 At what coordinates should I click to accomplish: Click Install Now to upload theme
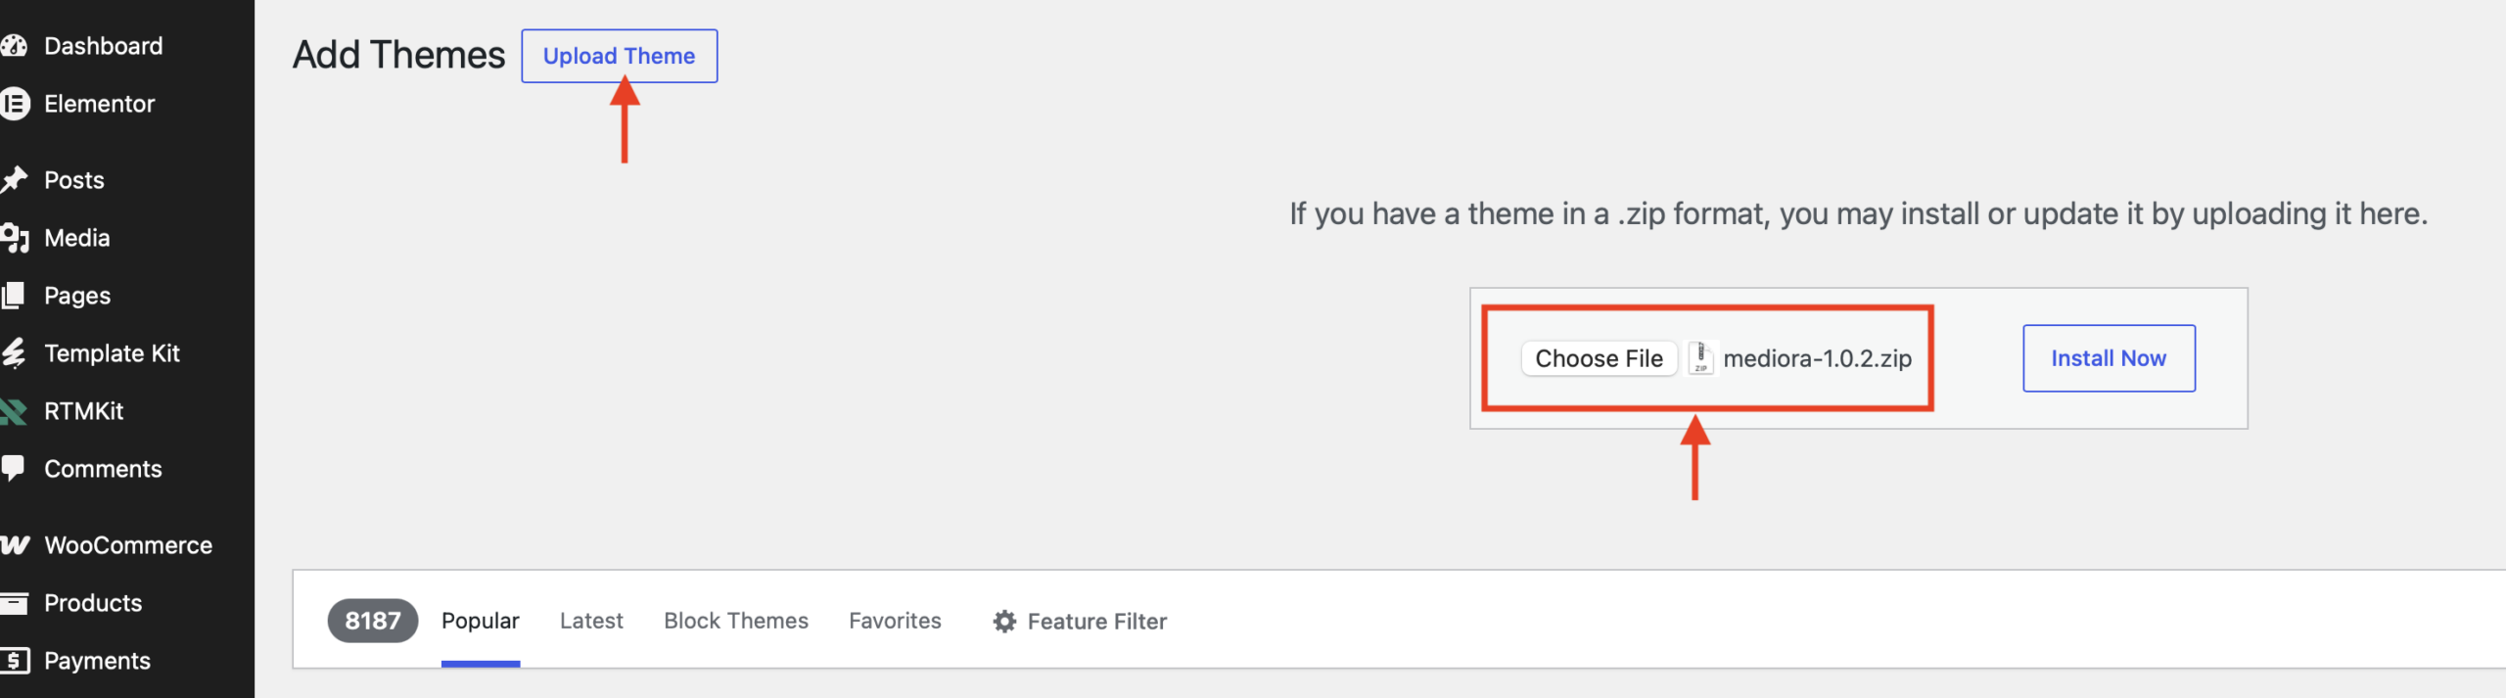click(2109, 358)
